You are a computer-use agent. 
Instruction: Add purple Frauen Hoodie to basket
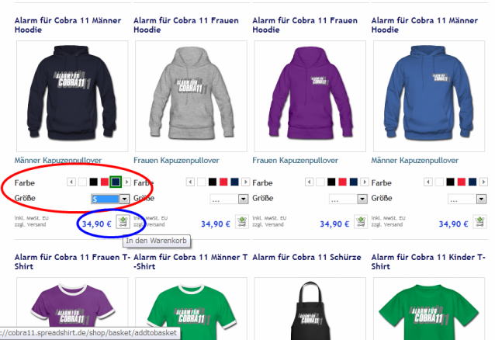tap(361, 221)
